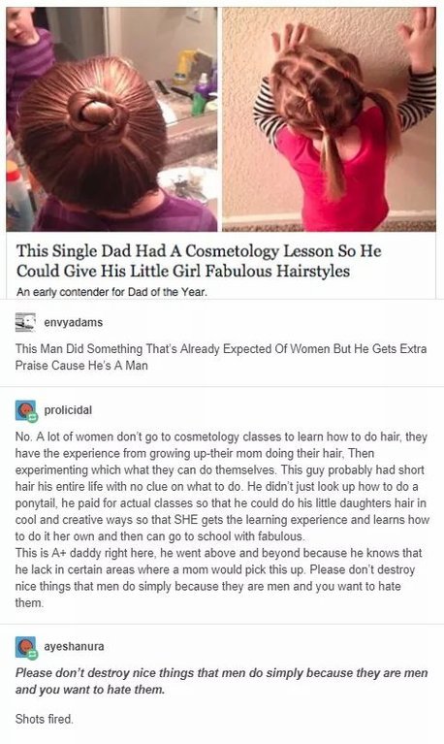Image resolution: width=444 pixels, height=744 pixels.
Task: Click the ayeshanura username
Action: 74,646
